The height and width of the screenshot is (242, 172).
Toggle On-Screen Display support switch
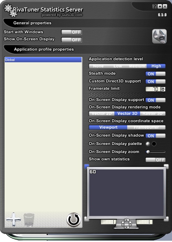(x=156, y=100)
